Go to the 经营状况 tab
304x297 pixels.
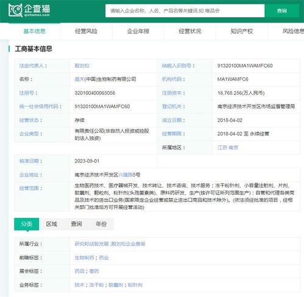(190, 31)
